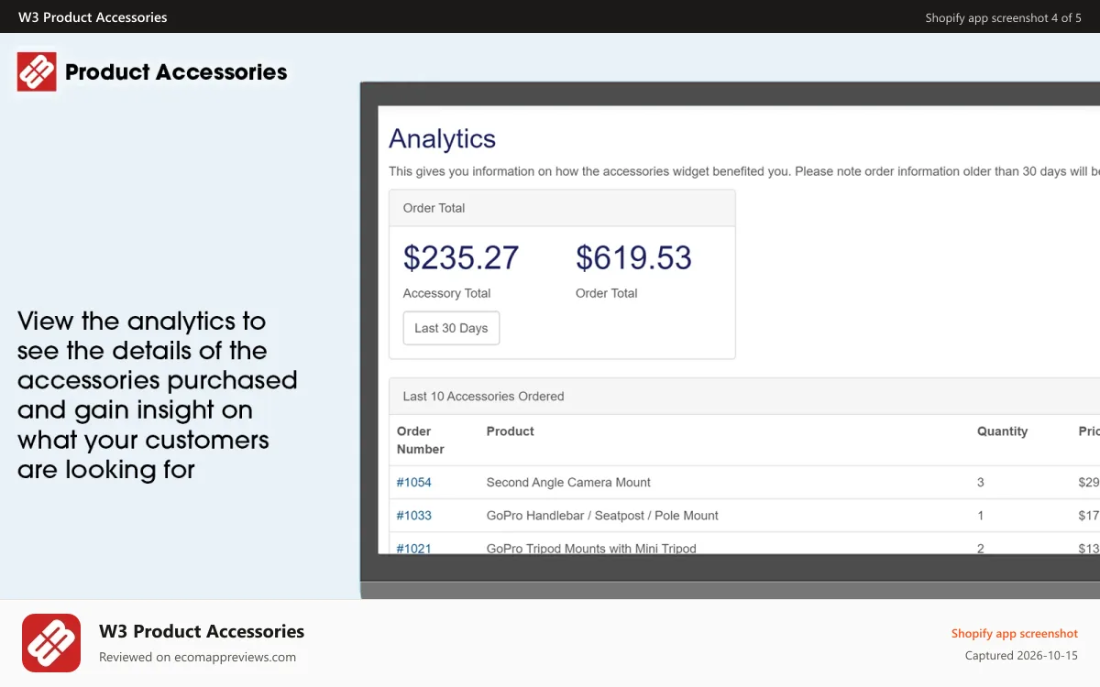Click the Order Number column header
This screenshot has width=1100, height=687.
coord(420,440)
